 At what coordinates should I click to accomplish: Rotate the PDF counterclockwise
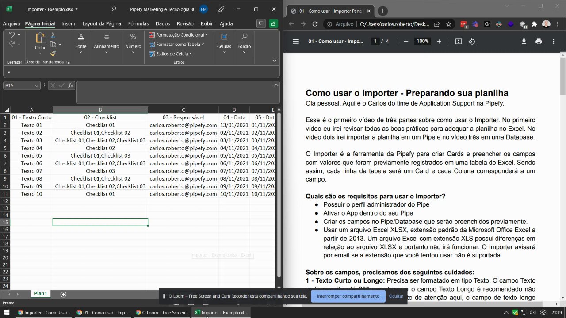coord(472,42)
